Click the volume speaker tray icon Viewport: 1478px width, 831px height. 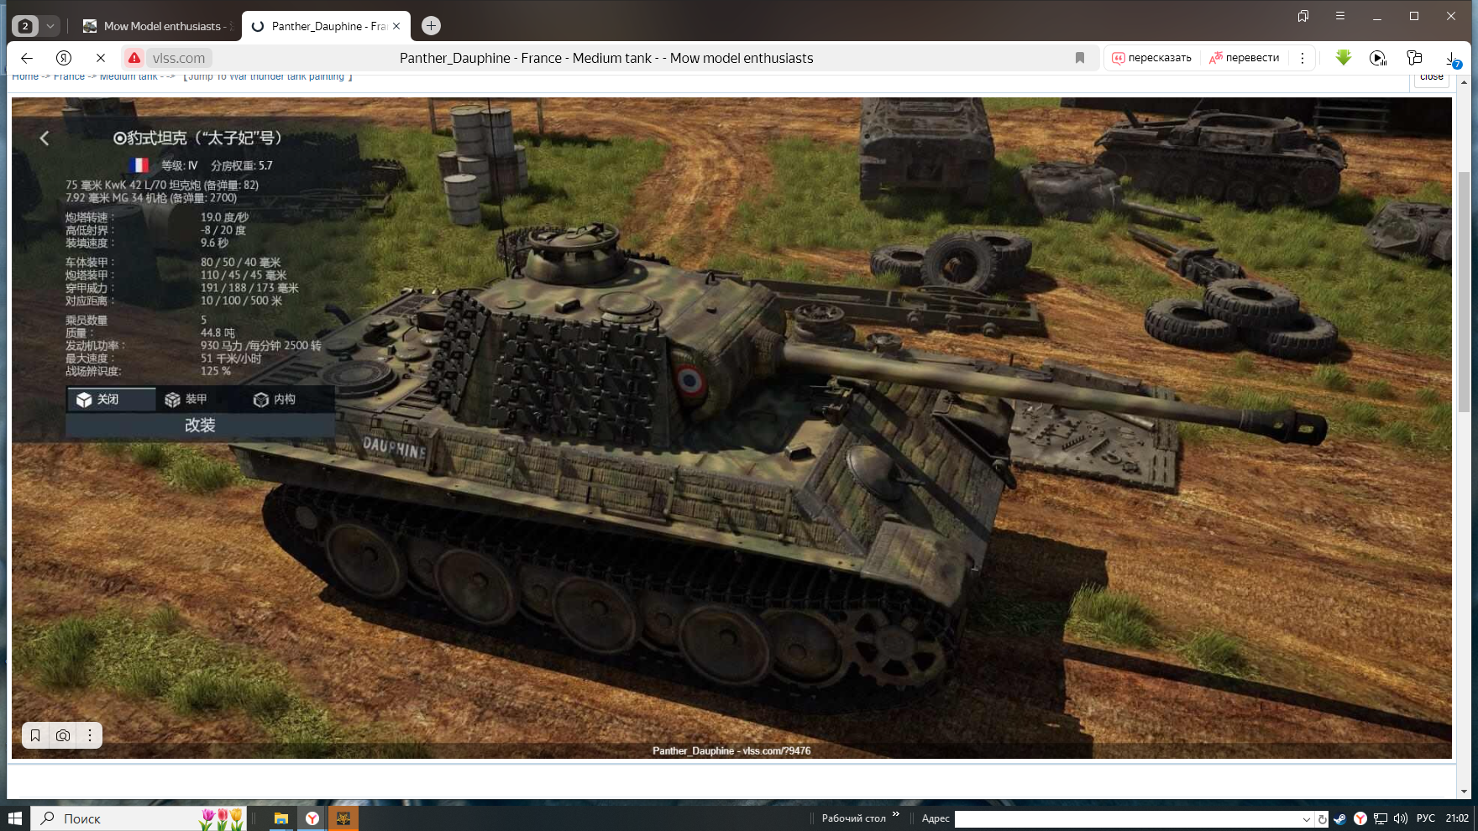click(x=1400, y=818)
